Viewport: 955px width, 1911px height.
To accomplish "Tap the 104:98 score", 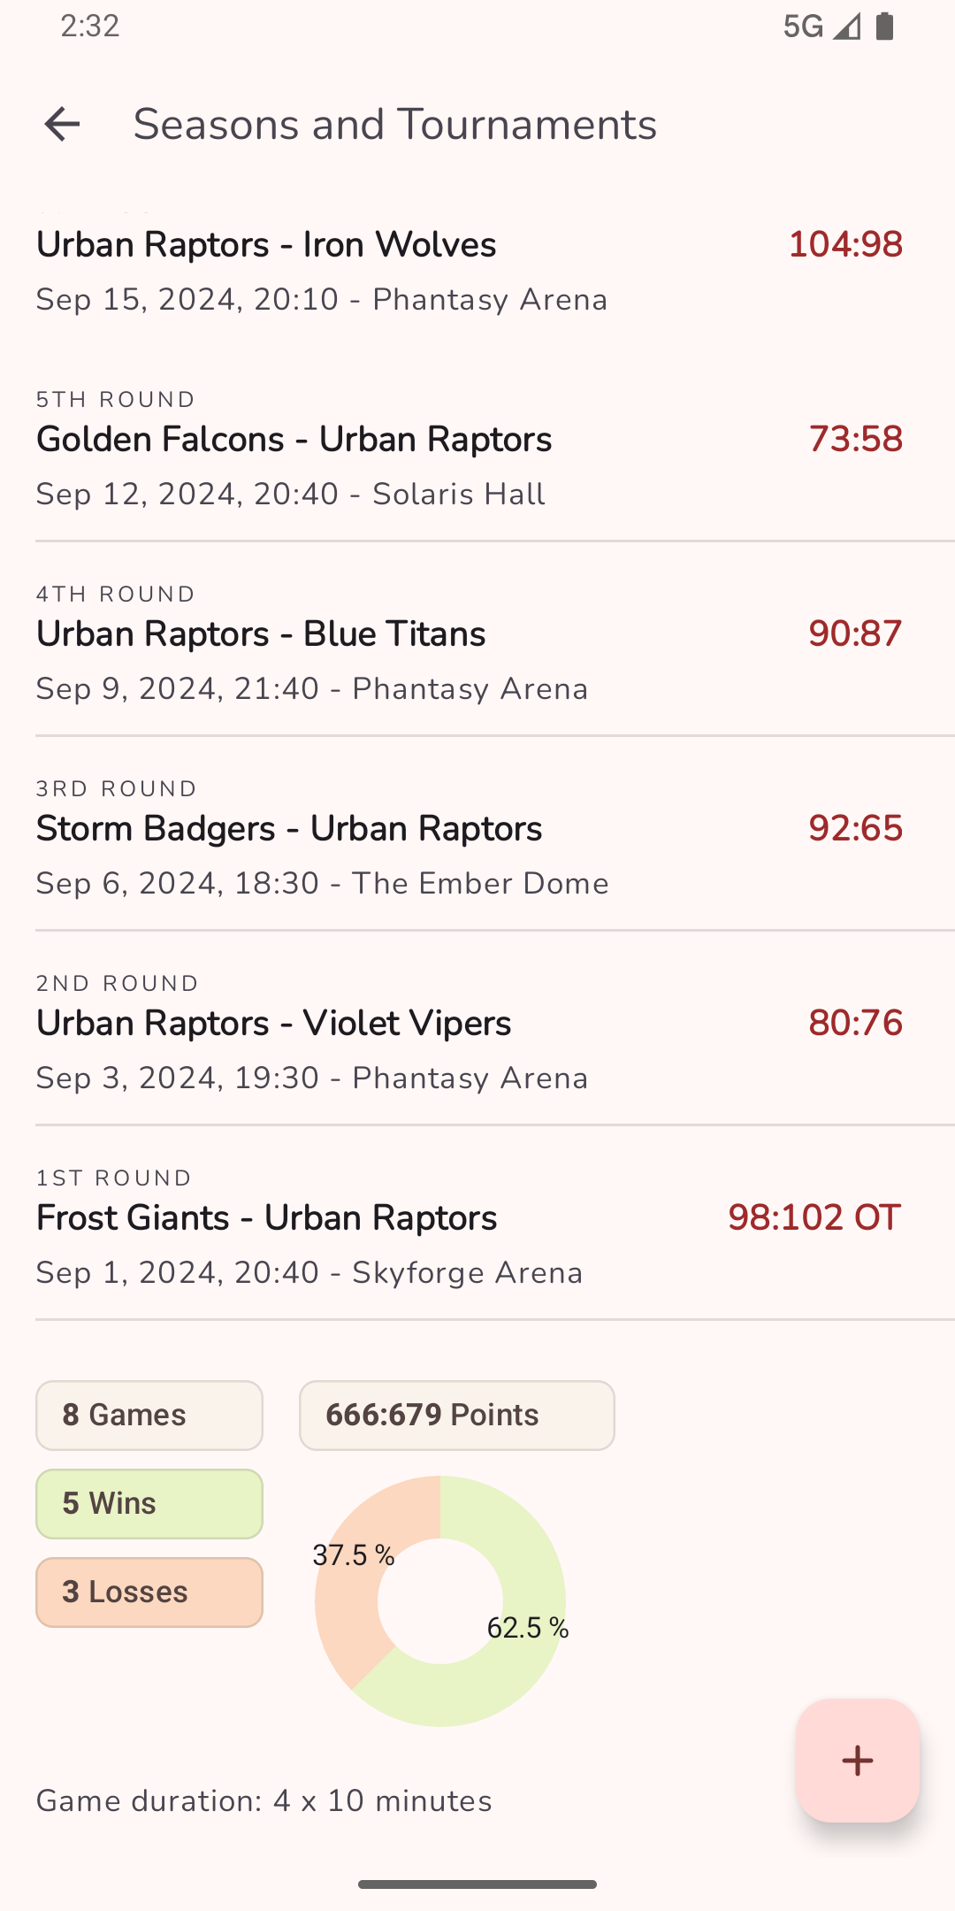I will [844, 245].
